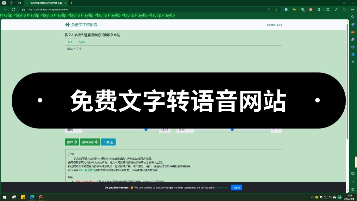The image size is (357, 201).
Task: Open the browser Extensions puzzle icon
Action: click(319, 9)
